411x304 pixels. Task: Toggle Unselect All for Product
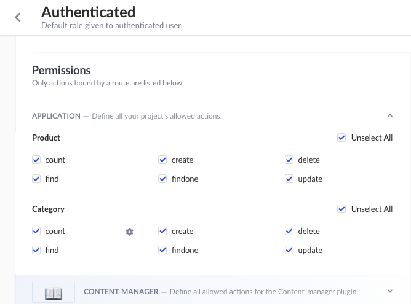(342, 138)
